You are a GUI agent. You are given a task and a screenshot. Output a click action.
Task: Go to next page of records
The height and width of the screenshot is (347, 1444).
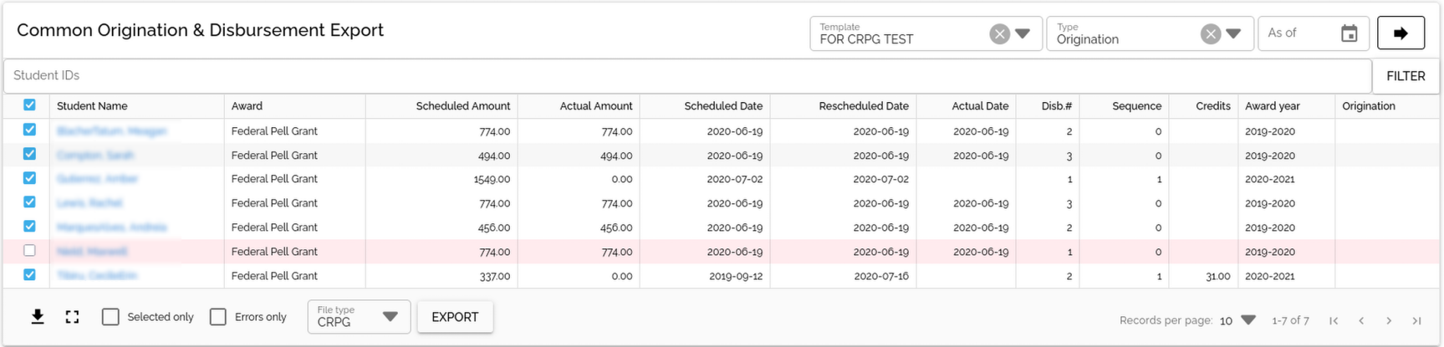(1389, 320)
